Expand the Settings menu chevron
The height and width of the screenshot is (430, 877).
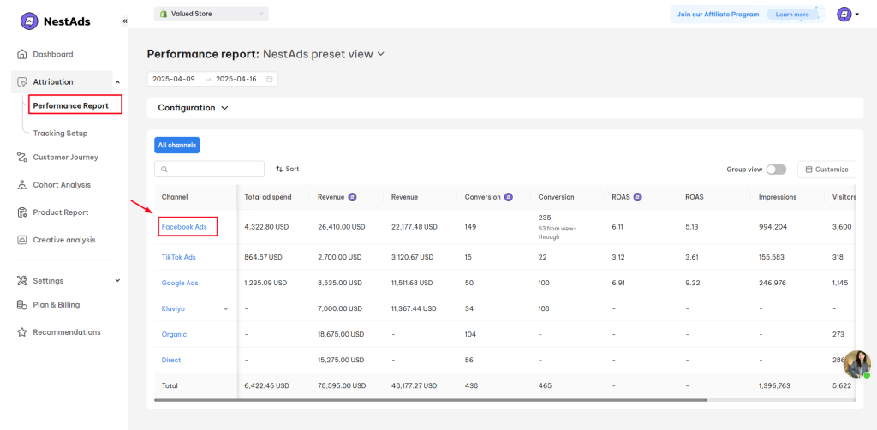[117, 281]
